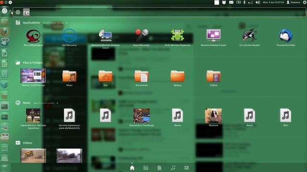
Task: Clear the dash search with X button
Action: point(18,12)
